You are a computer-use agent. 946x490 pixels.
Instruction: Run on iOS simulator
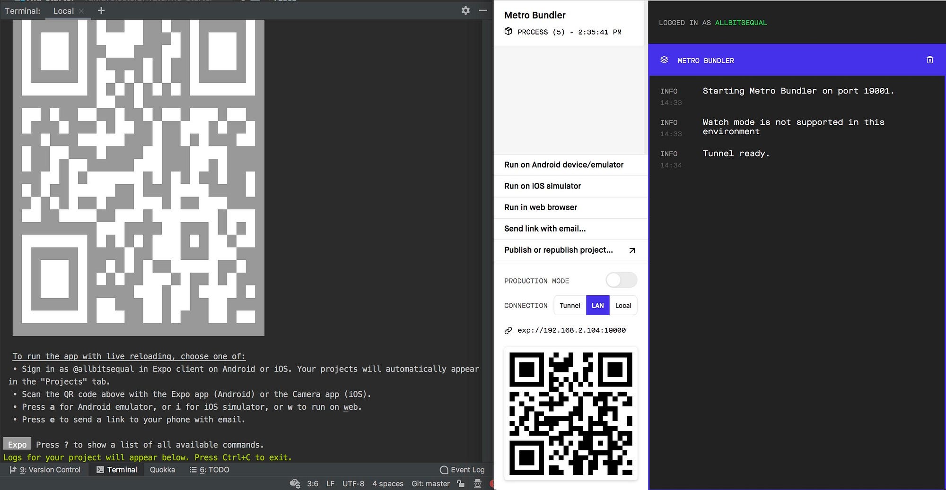[570, 186]
